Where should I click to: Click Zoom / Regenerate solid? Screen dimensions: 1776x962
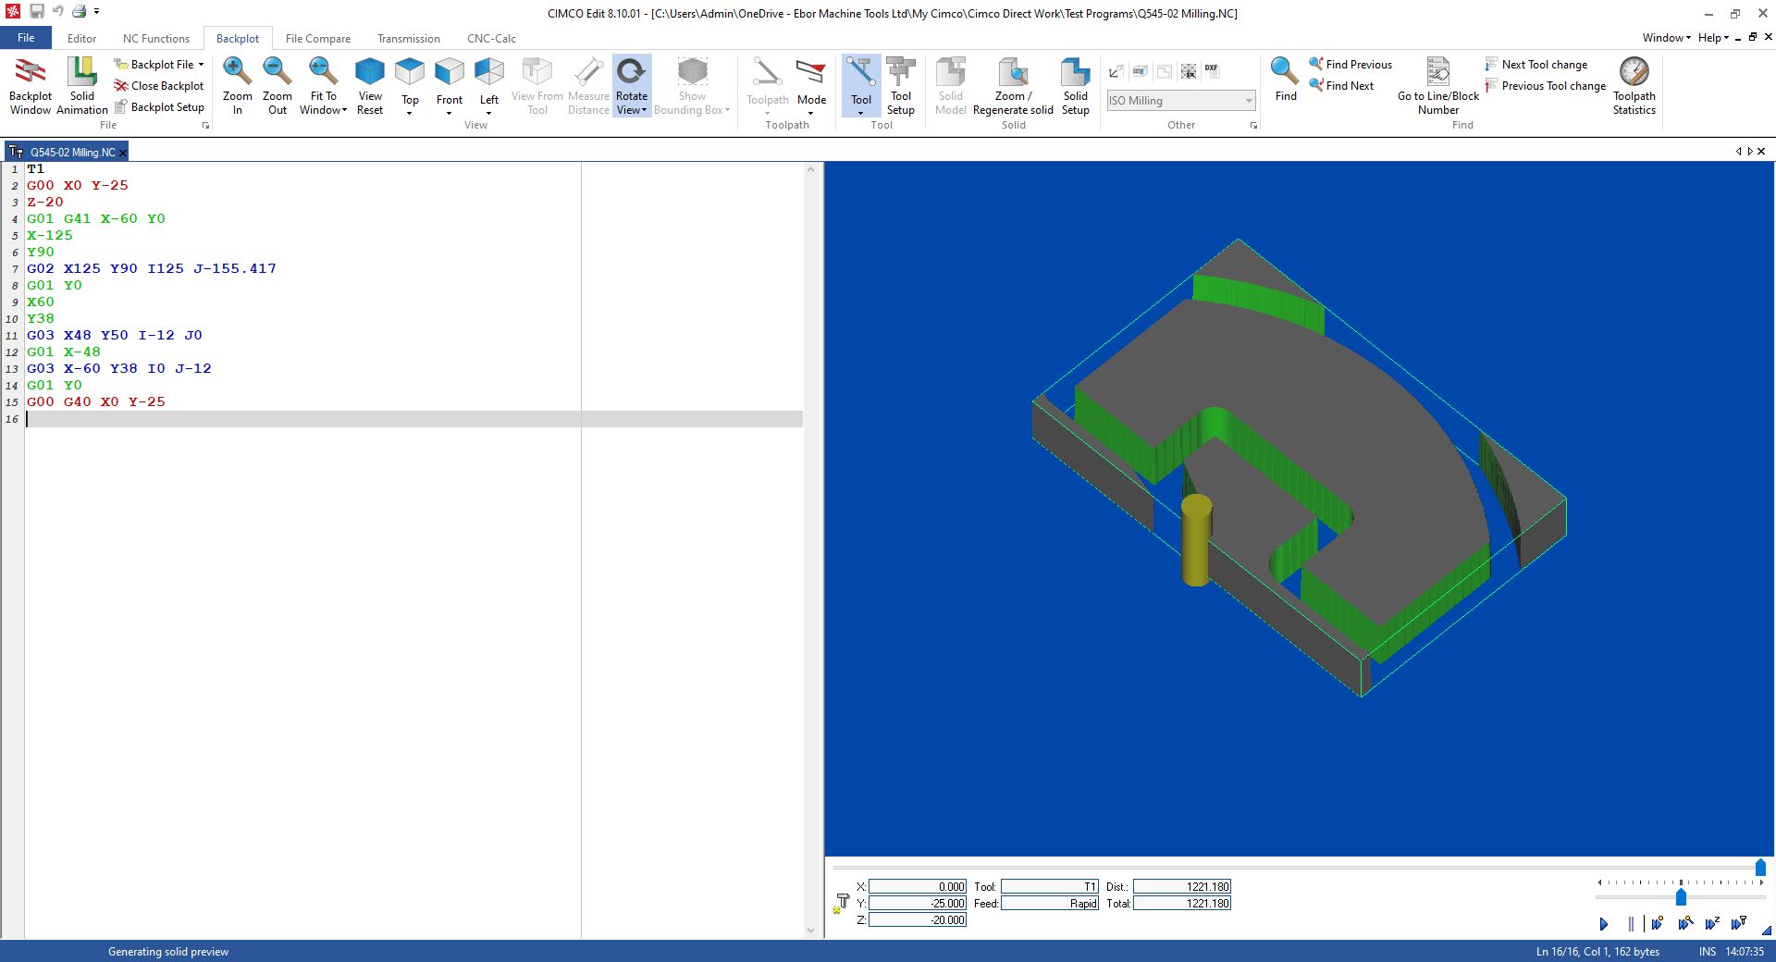tap(1013, 85)
